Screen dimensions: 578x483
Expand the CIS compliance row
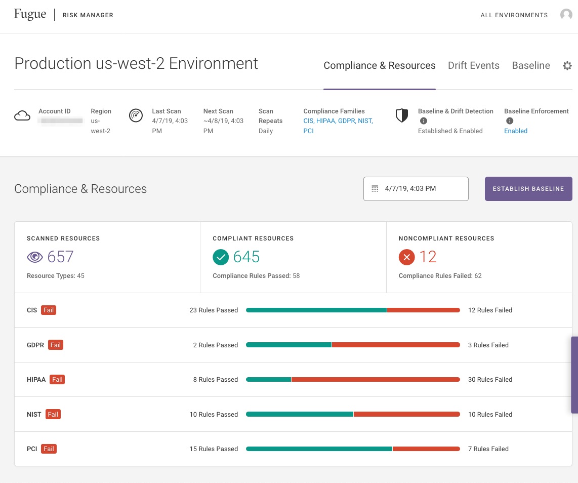[32, 310]
